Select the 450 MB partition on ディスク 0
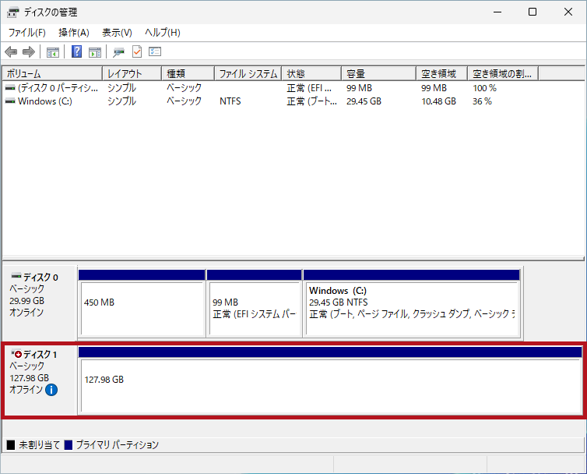This screenshot has width=587, height=474. [141, 307]
